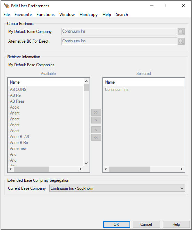The height and width of the screenshot is (230, 192).
Task: Click Available list scroll up arrow
Action: tap(86, 81)
